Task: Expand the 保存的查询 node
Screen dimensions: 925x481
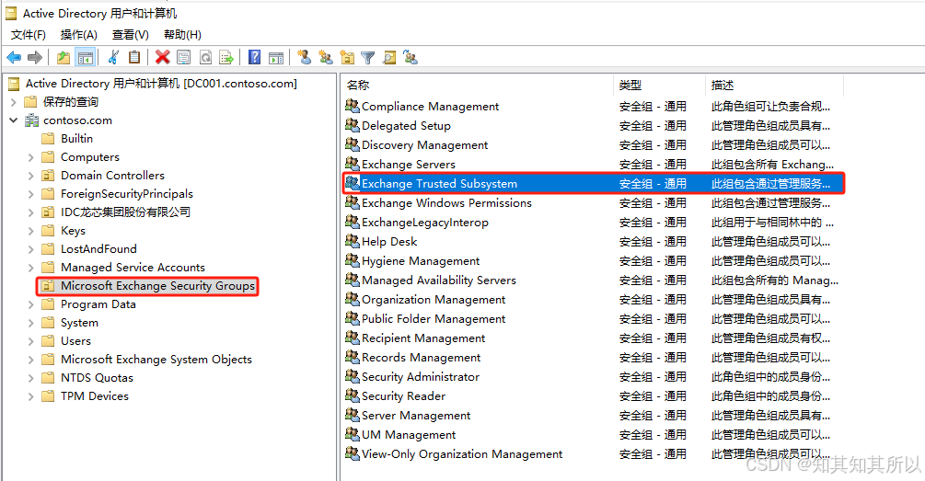Action: tap(14, 102)
